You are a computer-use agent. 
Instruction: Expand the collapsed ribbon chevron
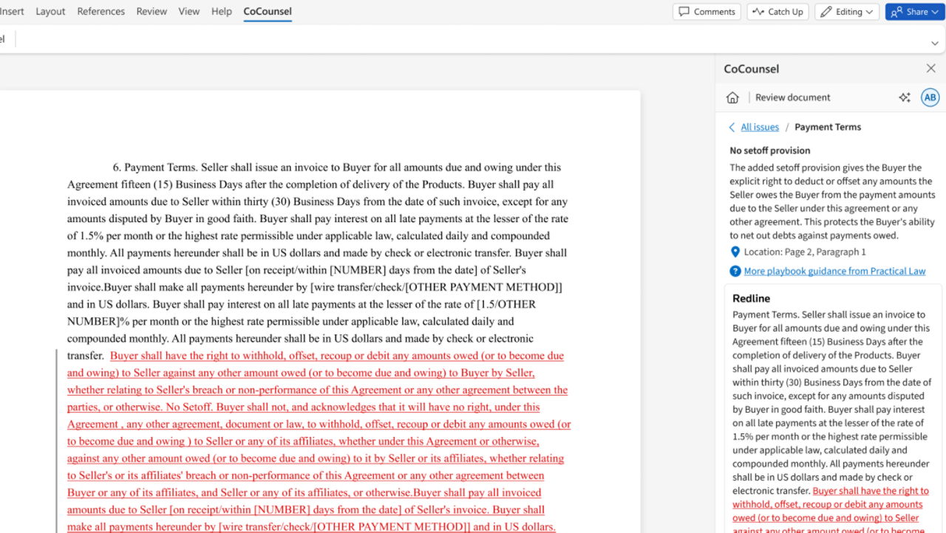coord(934,43)
